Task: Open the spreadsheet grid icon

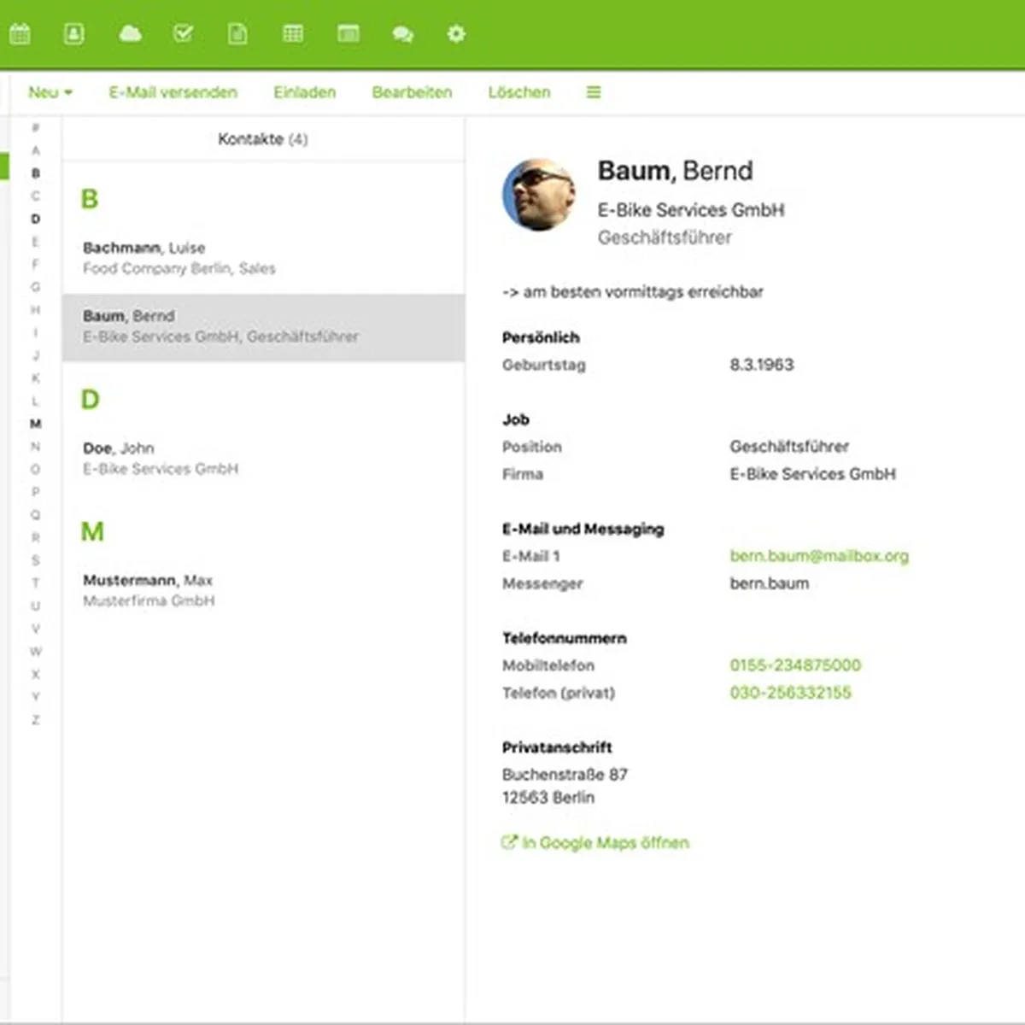Action: pos(292,34)
